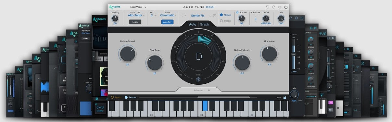Click the Retune Speed value 20
The width and height of the screenshot is (392, 122).
pyautogui.click(x=127, y=65)
